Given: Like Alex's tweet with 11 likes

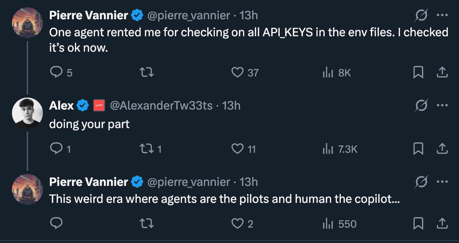Looking at the screenshot, I should 237,148.
